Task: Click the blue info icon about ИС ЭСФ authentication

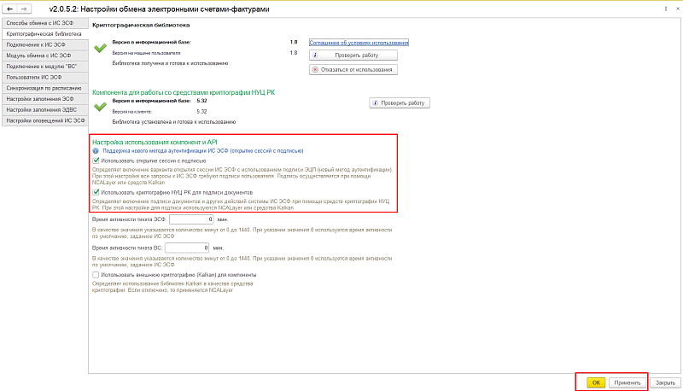Action: (x=94, y=149)
